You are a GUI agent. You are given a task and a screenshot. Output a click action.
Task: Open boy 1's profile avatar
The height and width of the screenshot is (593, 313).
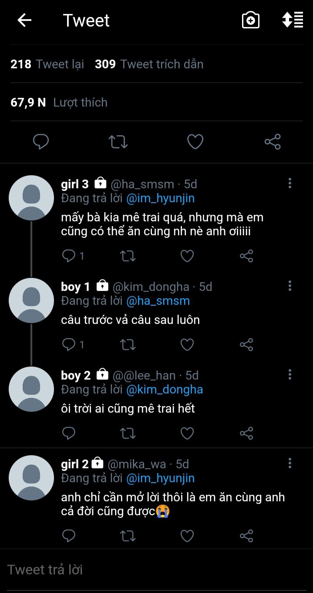pyautogui.click(x=31, y=300)
